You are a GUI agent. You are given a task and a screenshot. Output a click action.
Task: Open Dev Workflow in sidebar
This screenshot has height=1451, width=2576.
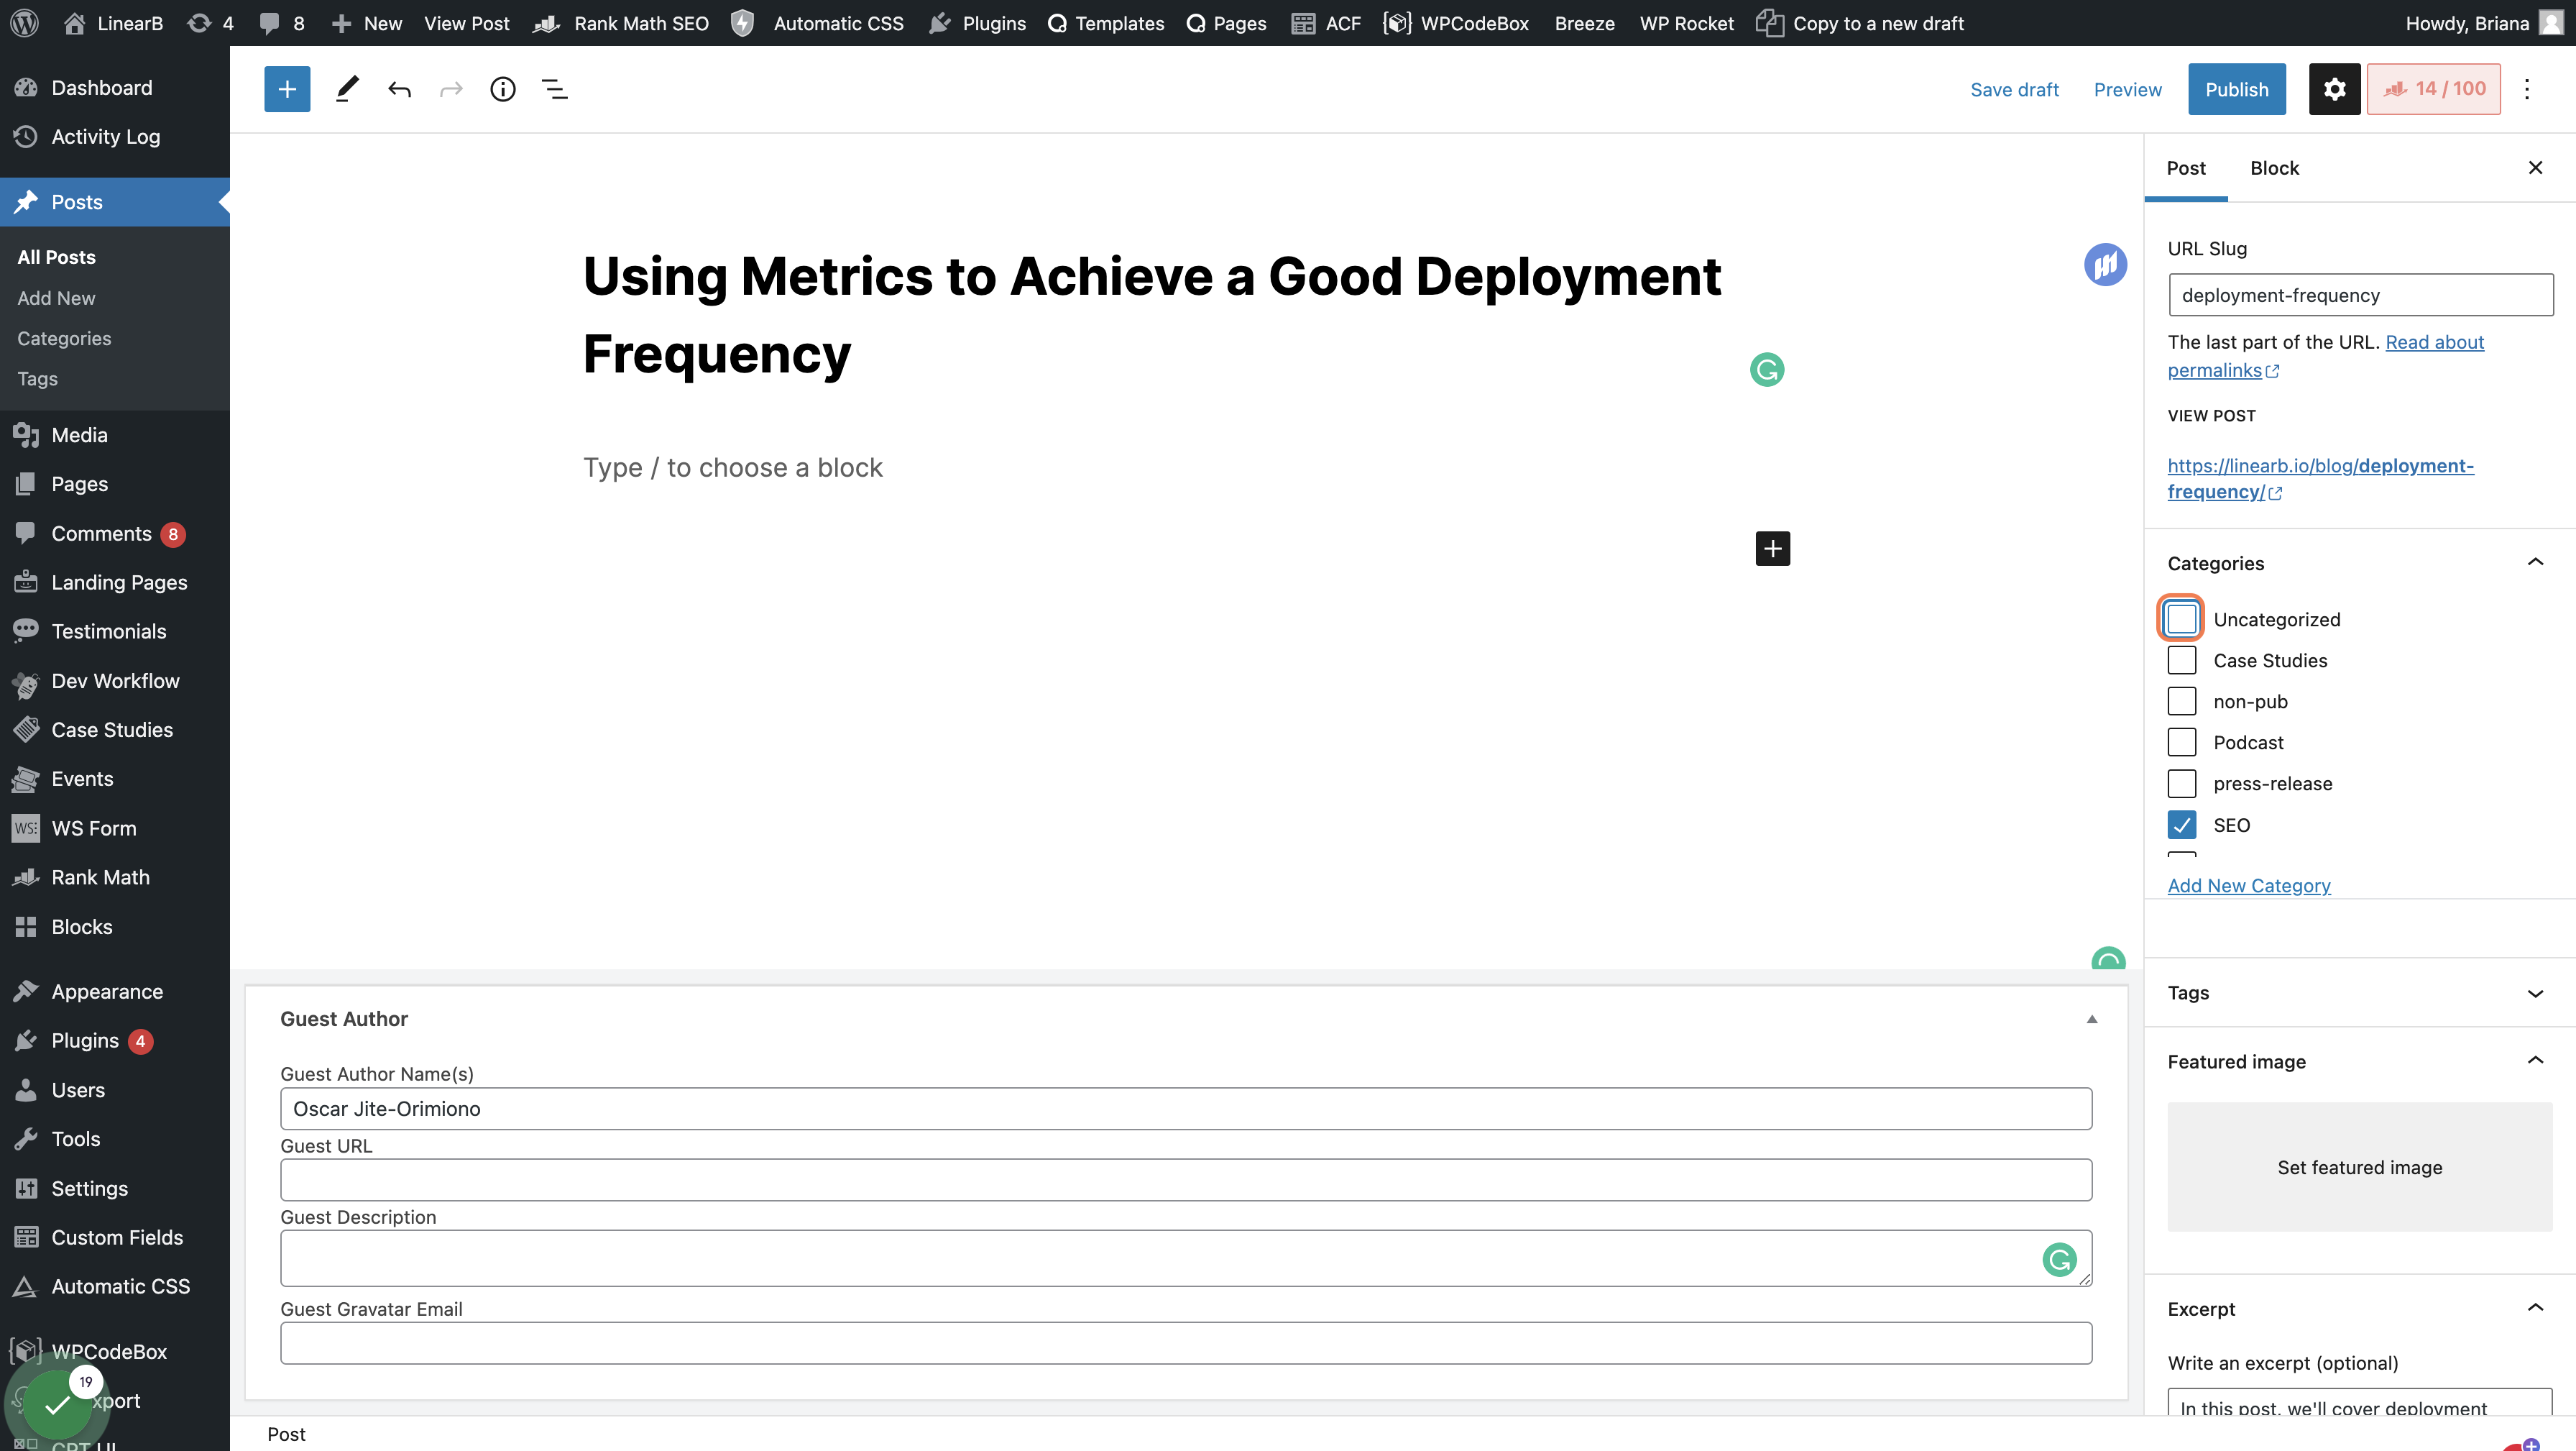[115, 682]
